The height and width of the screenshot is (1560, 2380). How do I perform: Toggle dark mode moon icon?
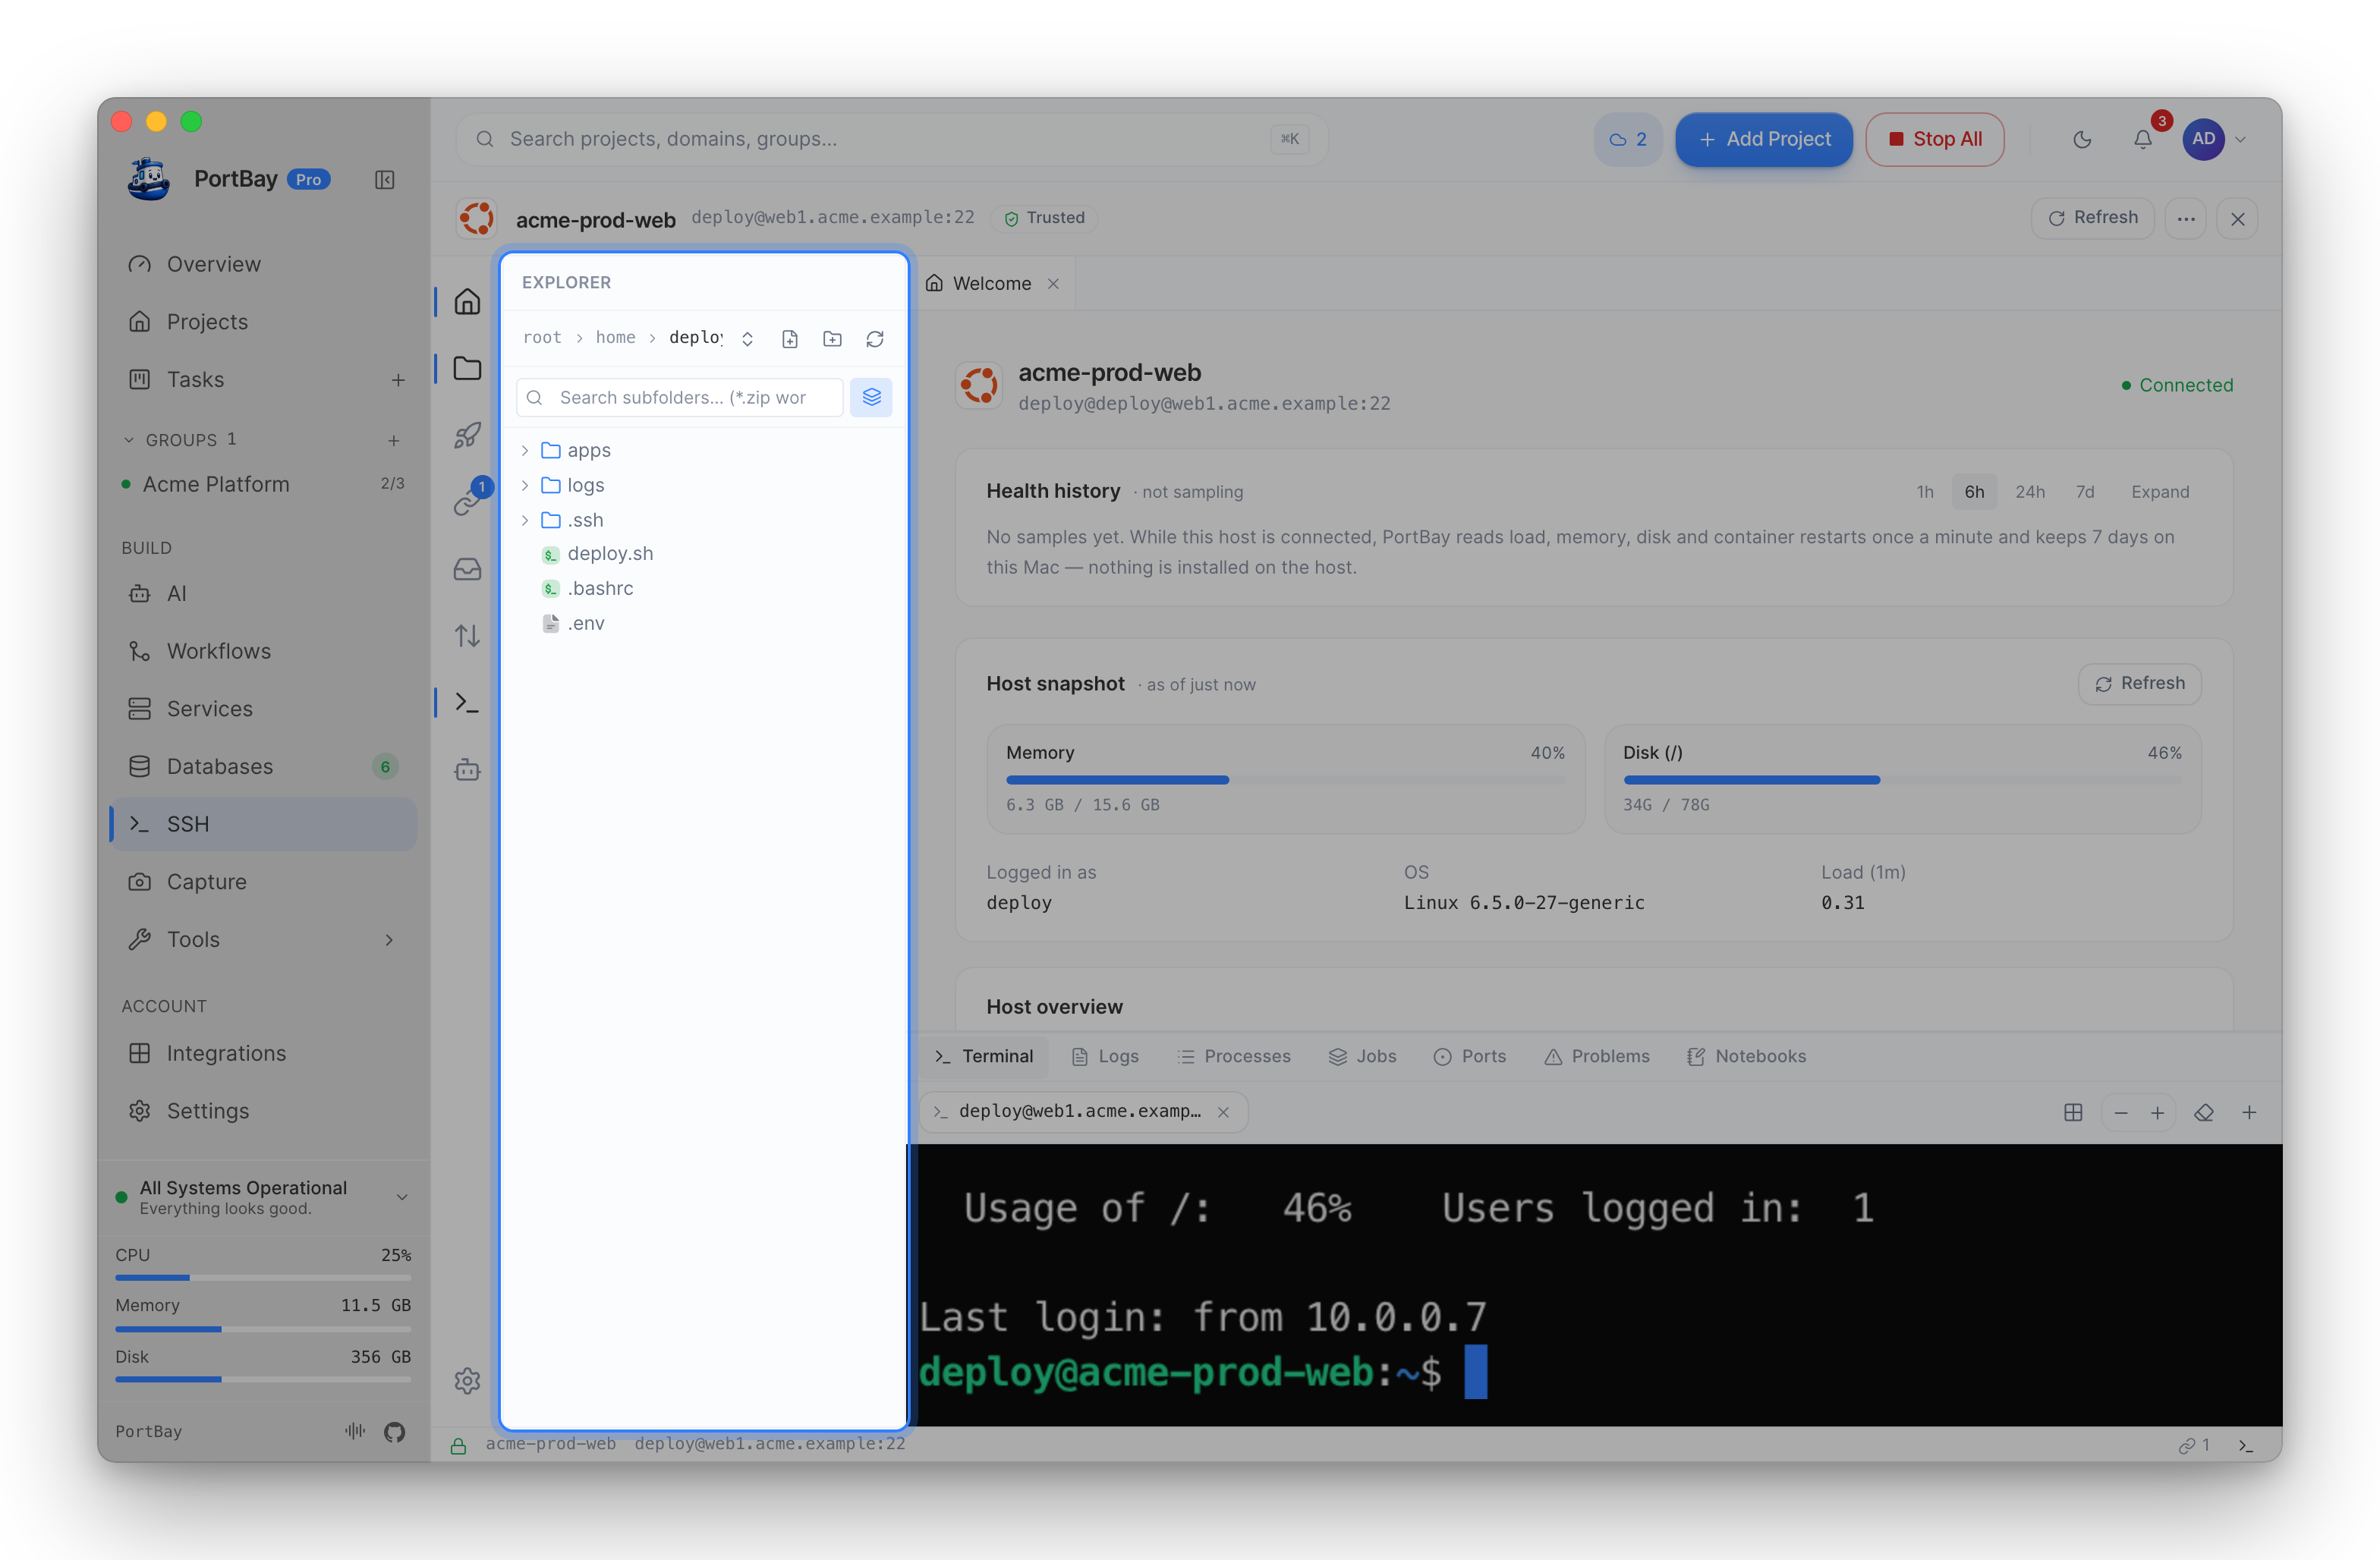click(x=2082, y=139)
